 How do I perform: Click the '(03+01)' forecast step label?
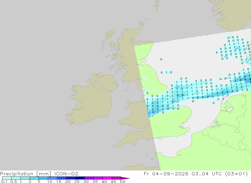[x=236, y=174]
